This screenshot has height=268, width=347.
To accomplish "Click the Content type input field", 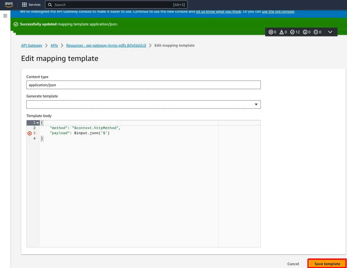I will coord(144,85).
